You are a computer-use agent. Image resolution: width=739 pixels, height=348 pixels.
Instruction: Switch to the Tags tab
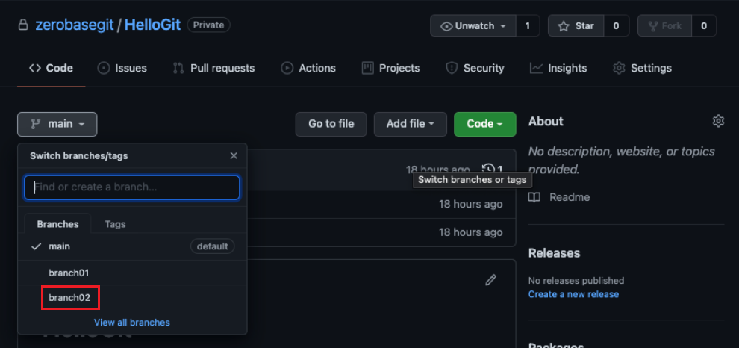(115, 224)
